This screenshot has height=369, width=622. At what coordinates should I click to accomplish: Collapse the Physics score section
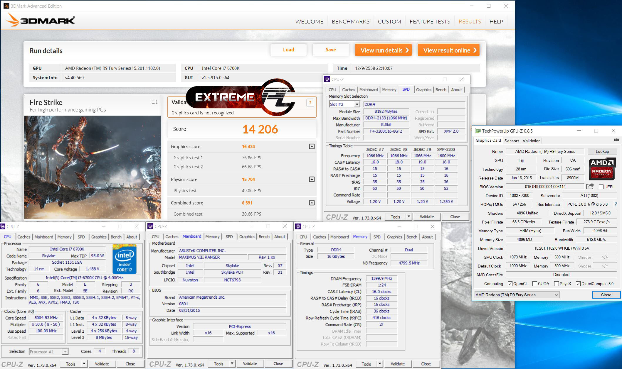click(x=312, y=179)
